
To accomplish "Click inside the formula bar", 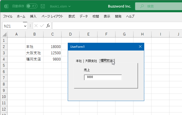I will (x=117, y=26).
